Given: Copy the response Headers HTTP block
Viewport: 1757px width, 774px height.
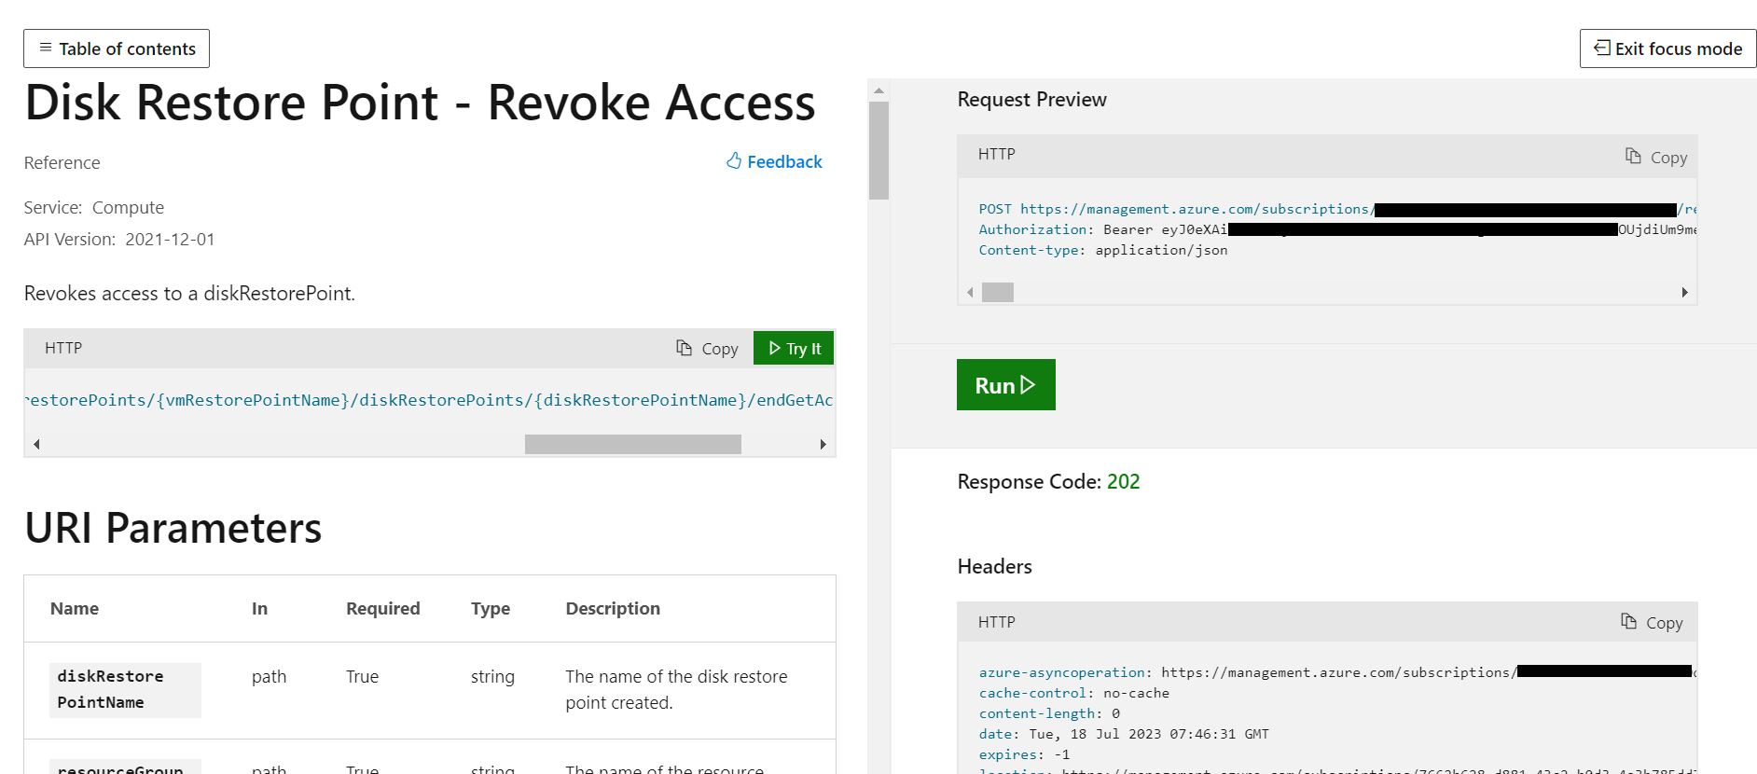Looking at the screenshot, I should [1651, 622].
